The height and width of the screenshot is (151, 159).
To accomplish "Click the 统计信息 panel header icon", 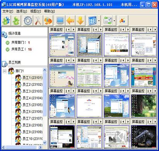I will (x=4, y=35).
